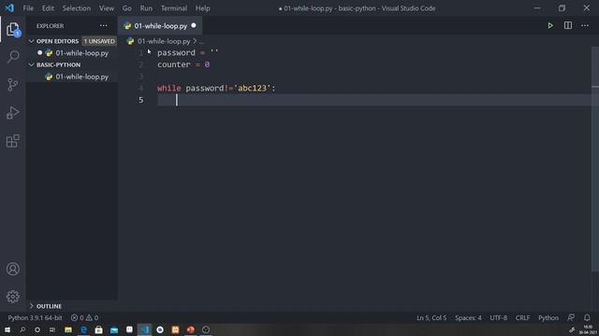Change end of line sequence CRLF
This screenshot has height=336, width=599.
[x=522, y=317]
